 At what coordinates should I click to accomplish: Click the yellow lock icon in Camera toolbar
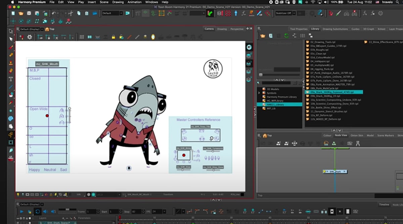114,37
